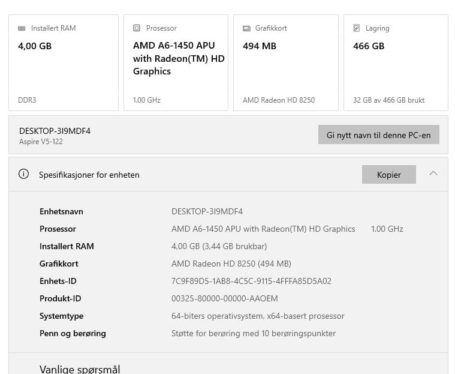Click the 1.00 GHz text in Prosessor card
The height and width of the screenshot is (374, 455).
point(146,100)
